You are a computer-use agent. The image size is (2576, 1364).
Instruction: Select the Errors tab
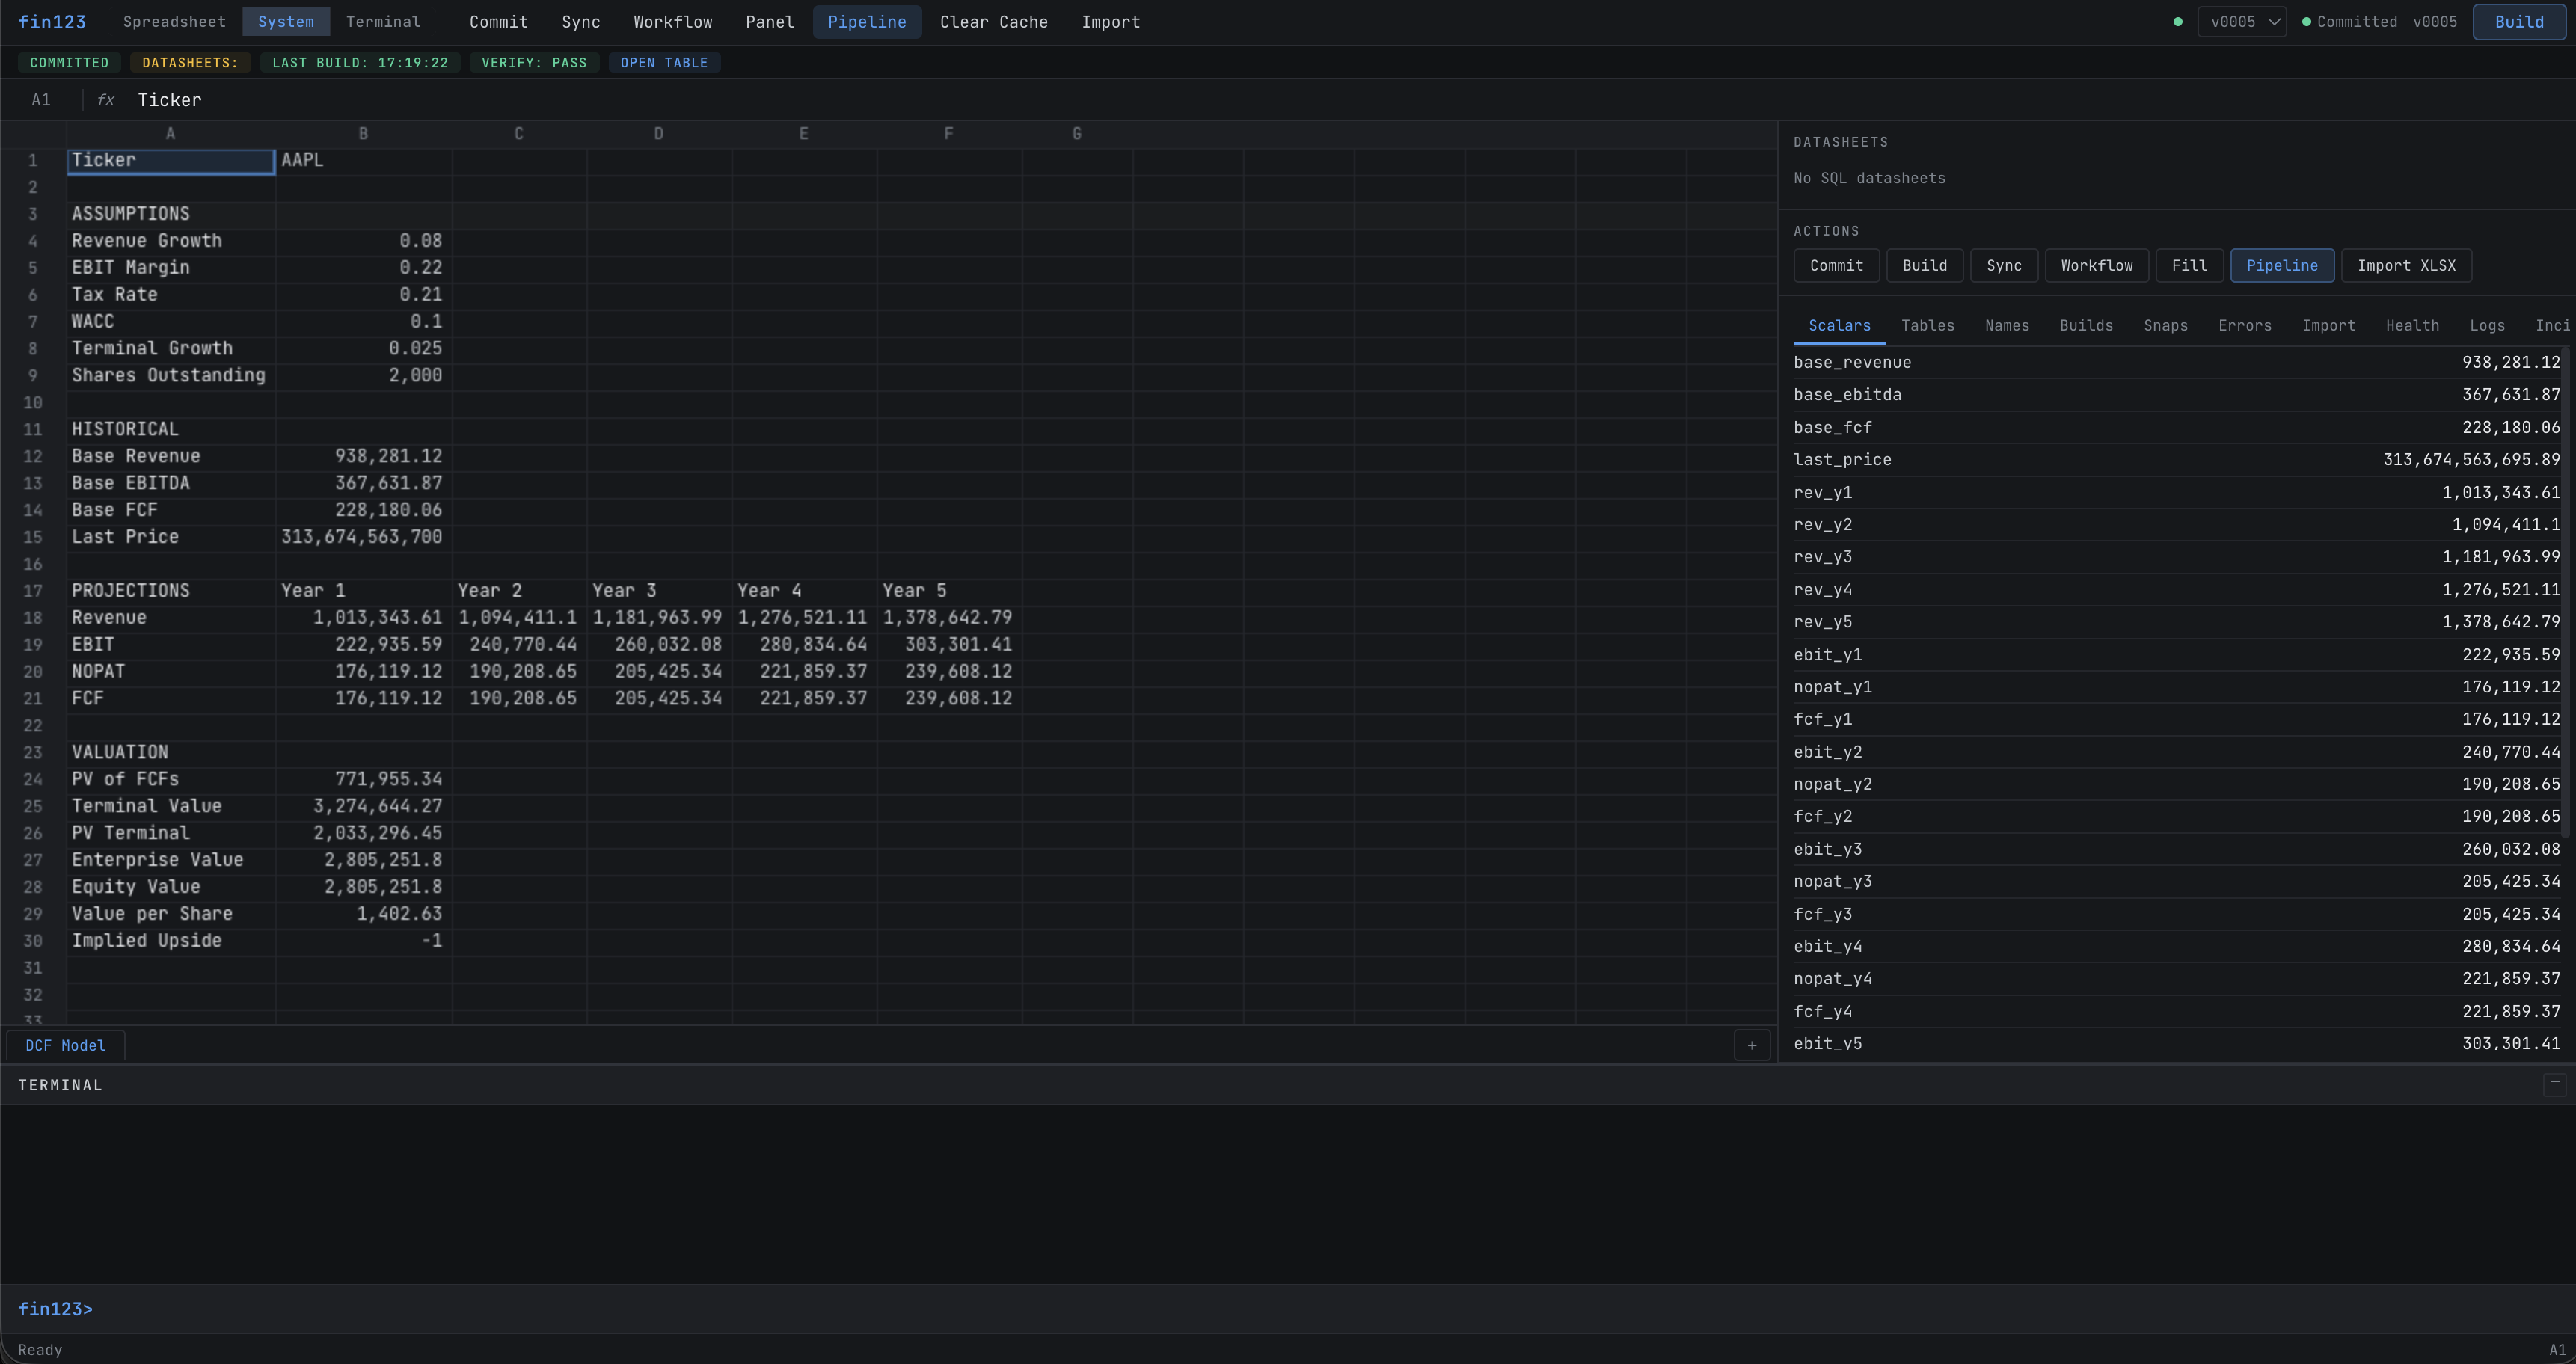coord(2244,326)
